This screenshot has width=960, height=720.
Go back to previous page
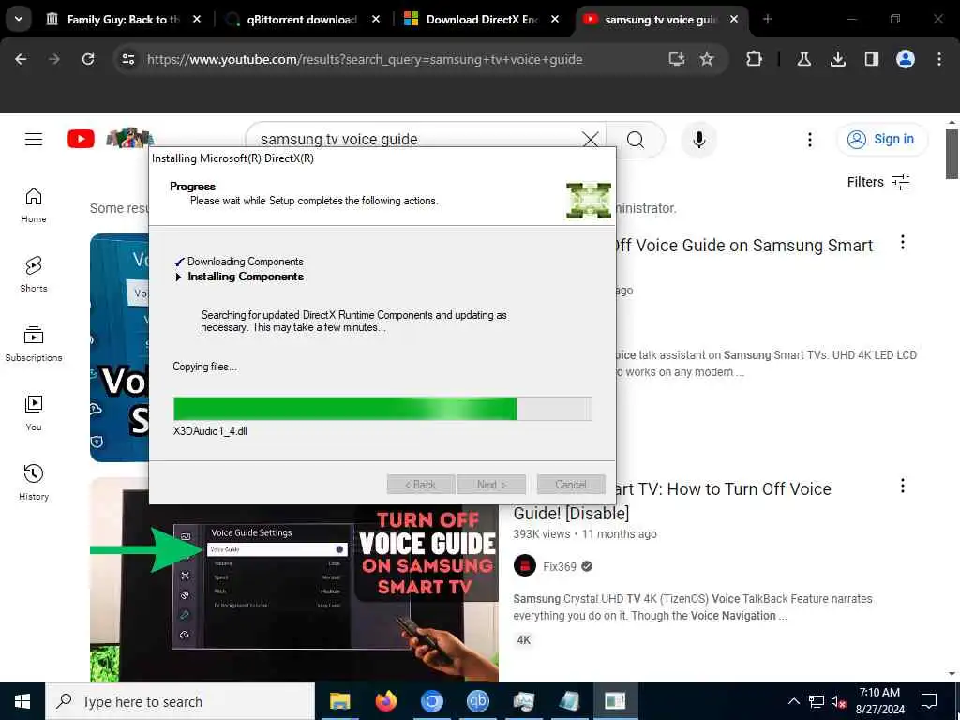(x=21, y=59)
